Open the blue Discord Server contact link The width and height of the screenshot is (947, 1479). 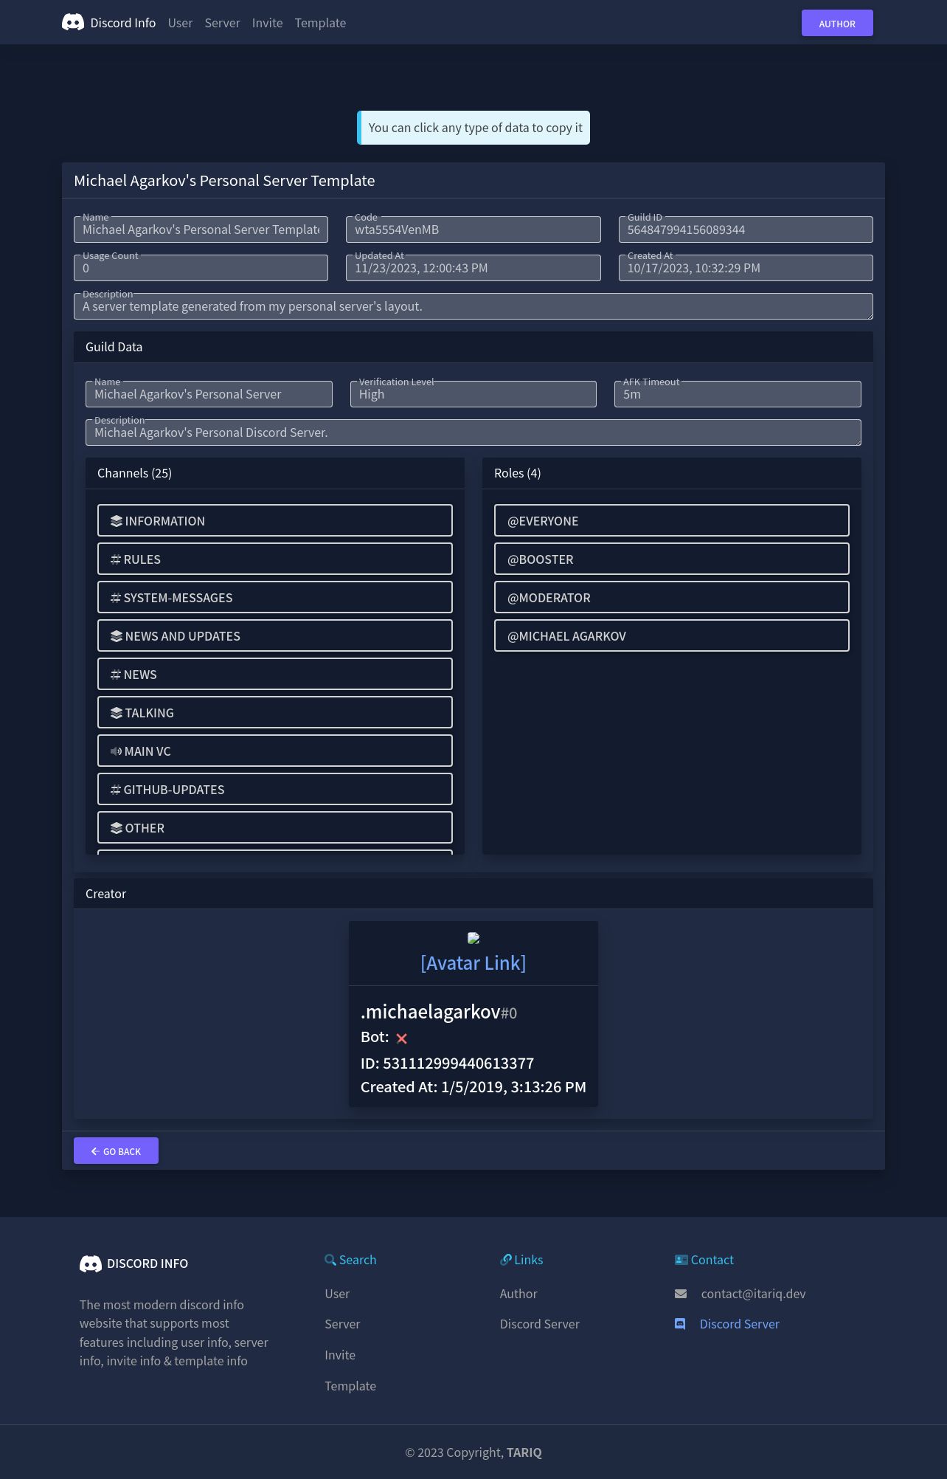pos(739,1324)
